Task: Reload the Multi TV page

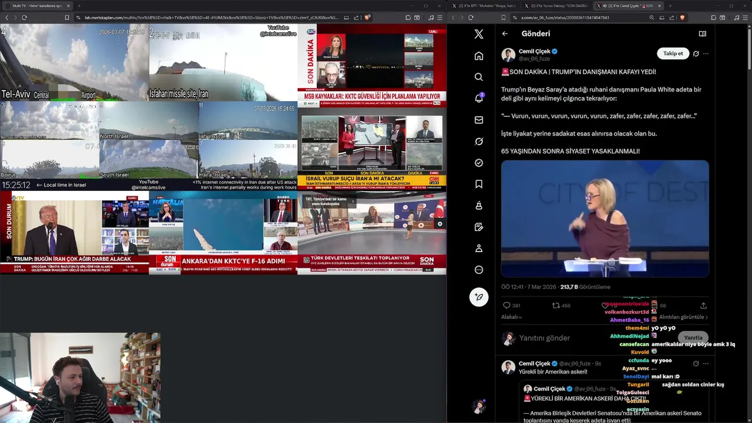Action: click(24, 18)
